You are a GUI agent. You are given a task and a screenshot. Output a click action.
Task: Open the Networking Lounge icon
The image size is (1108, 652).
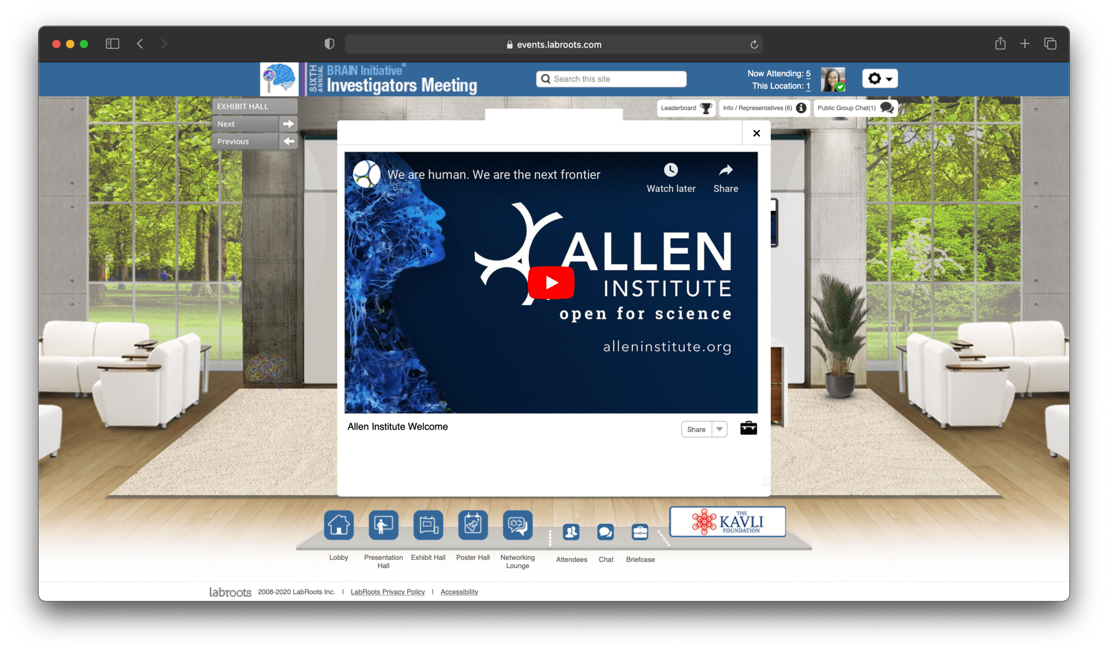(x=518, y=525)
